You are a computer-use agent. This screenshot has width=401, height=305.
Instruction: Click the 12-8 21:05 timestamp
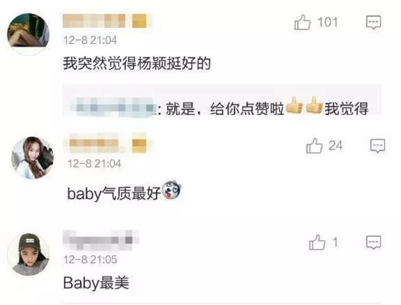[x=90, y=260]
